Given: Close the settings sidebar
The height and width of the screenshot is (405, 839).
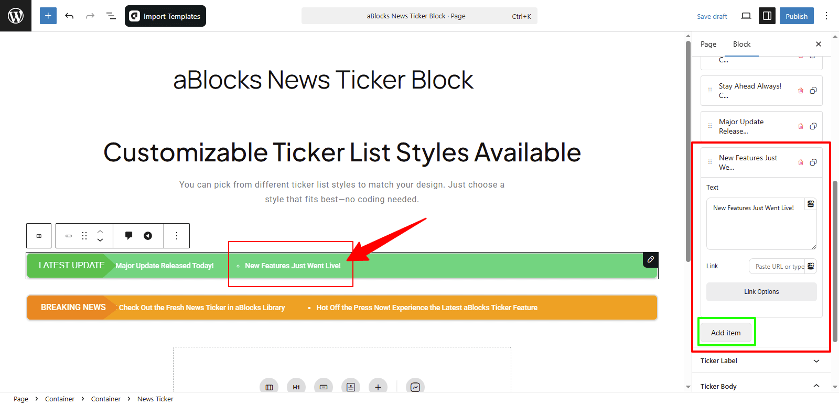Looking at the screenshot, I should point(819,44).
